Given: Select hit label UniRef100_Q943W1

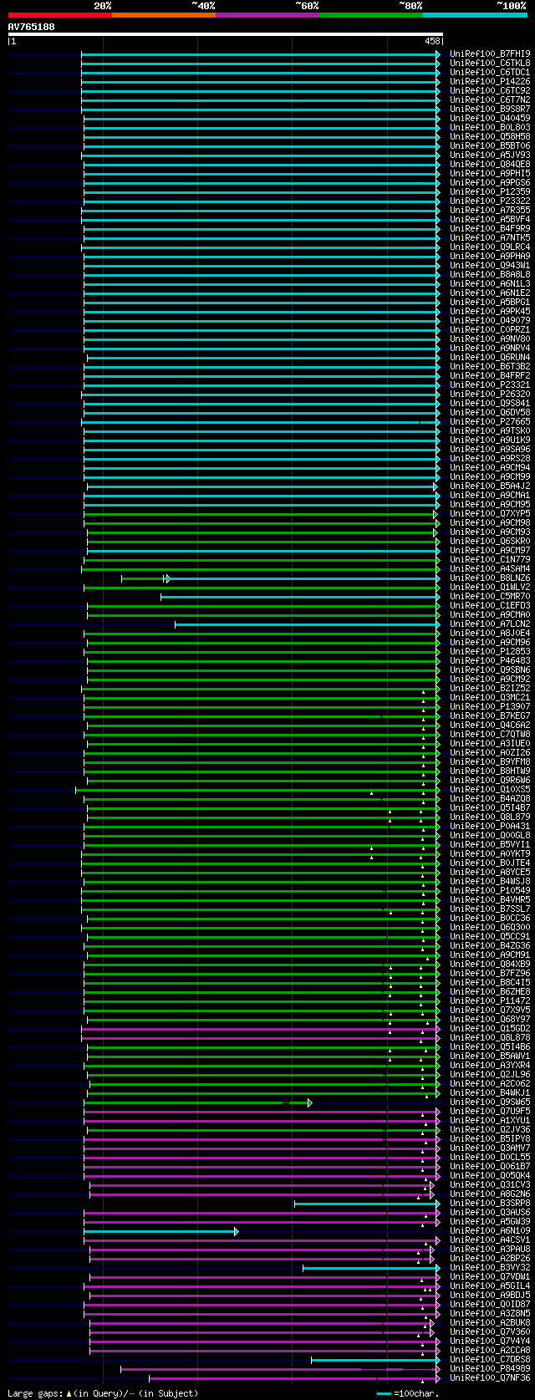Looking at the screenshot, I should coord(490,265).
